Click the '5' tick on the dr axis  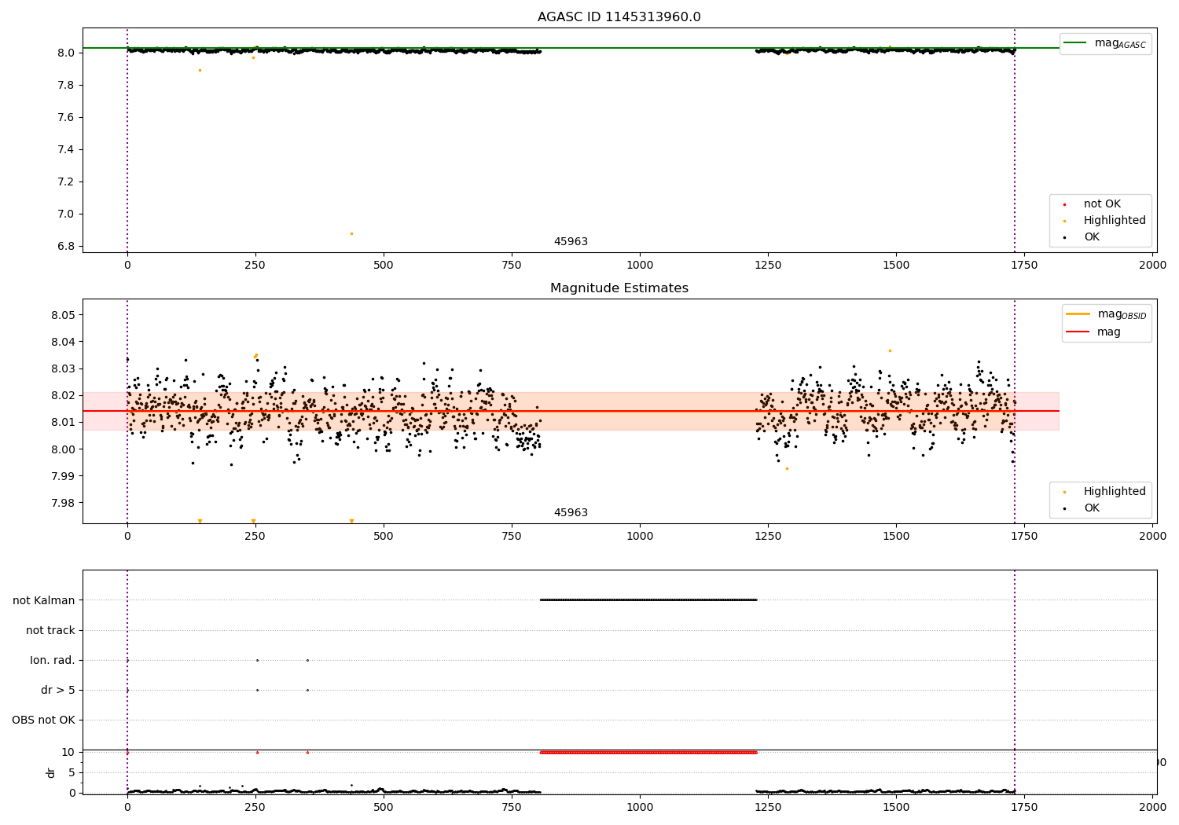click(72, 772)
